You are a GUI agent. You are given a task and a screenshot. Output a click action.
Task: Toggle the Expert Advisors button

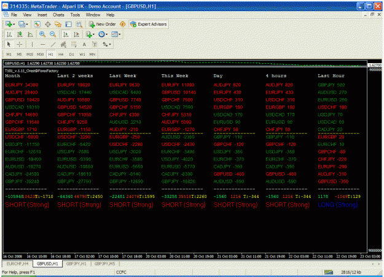pos(149,24)
